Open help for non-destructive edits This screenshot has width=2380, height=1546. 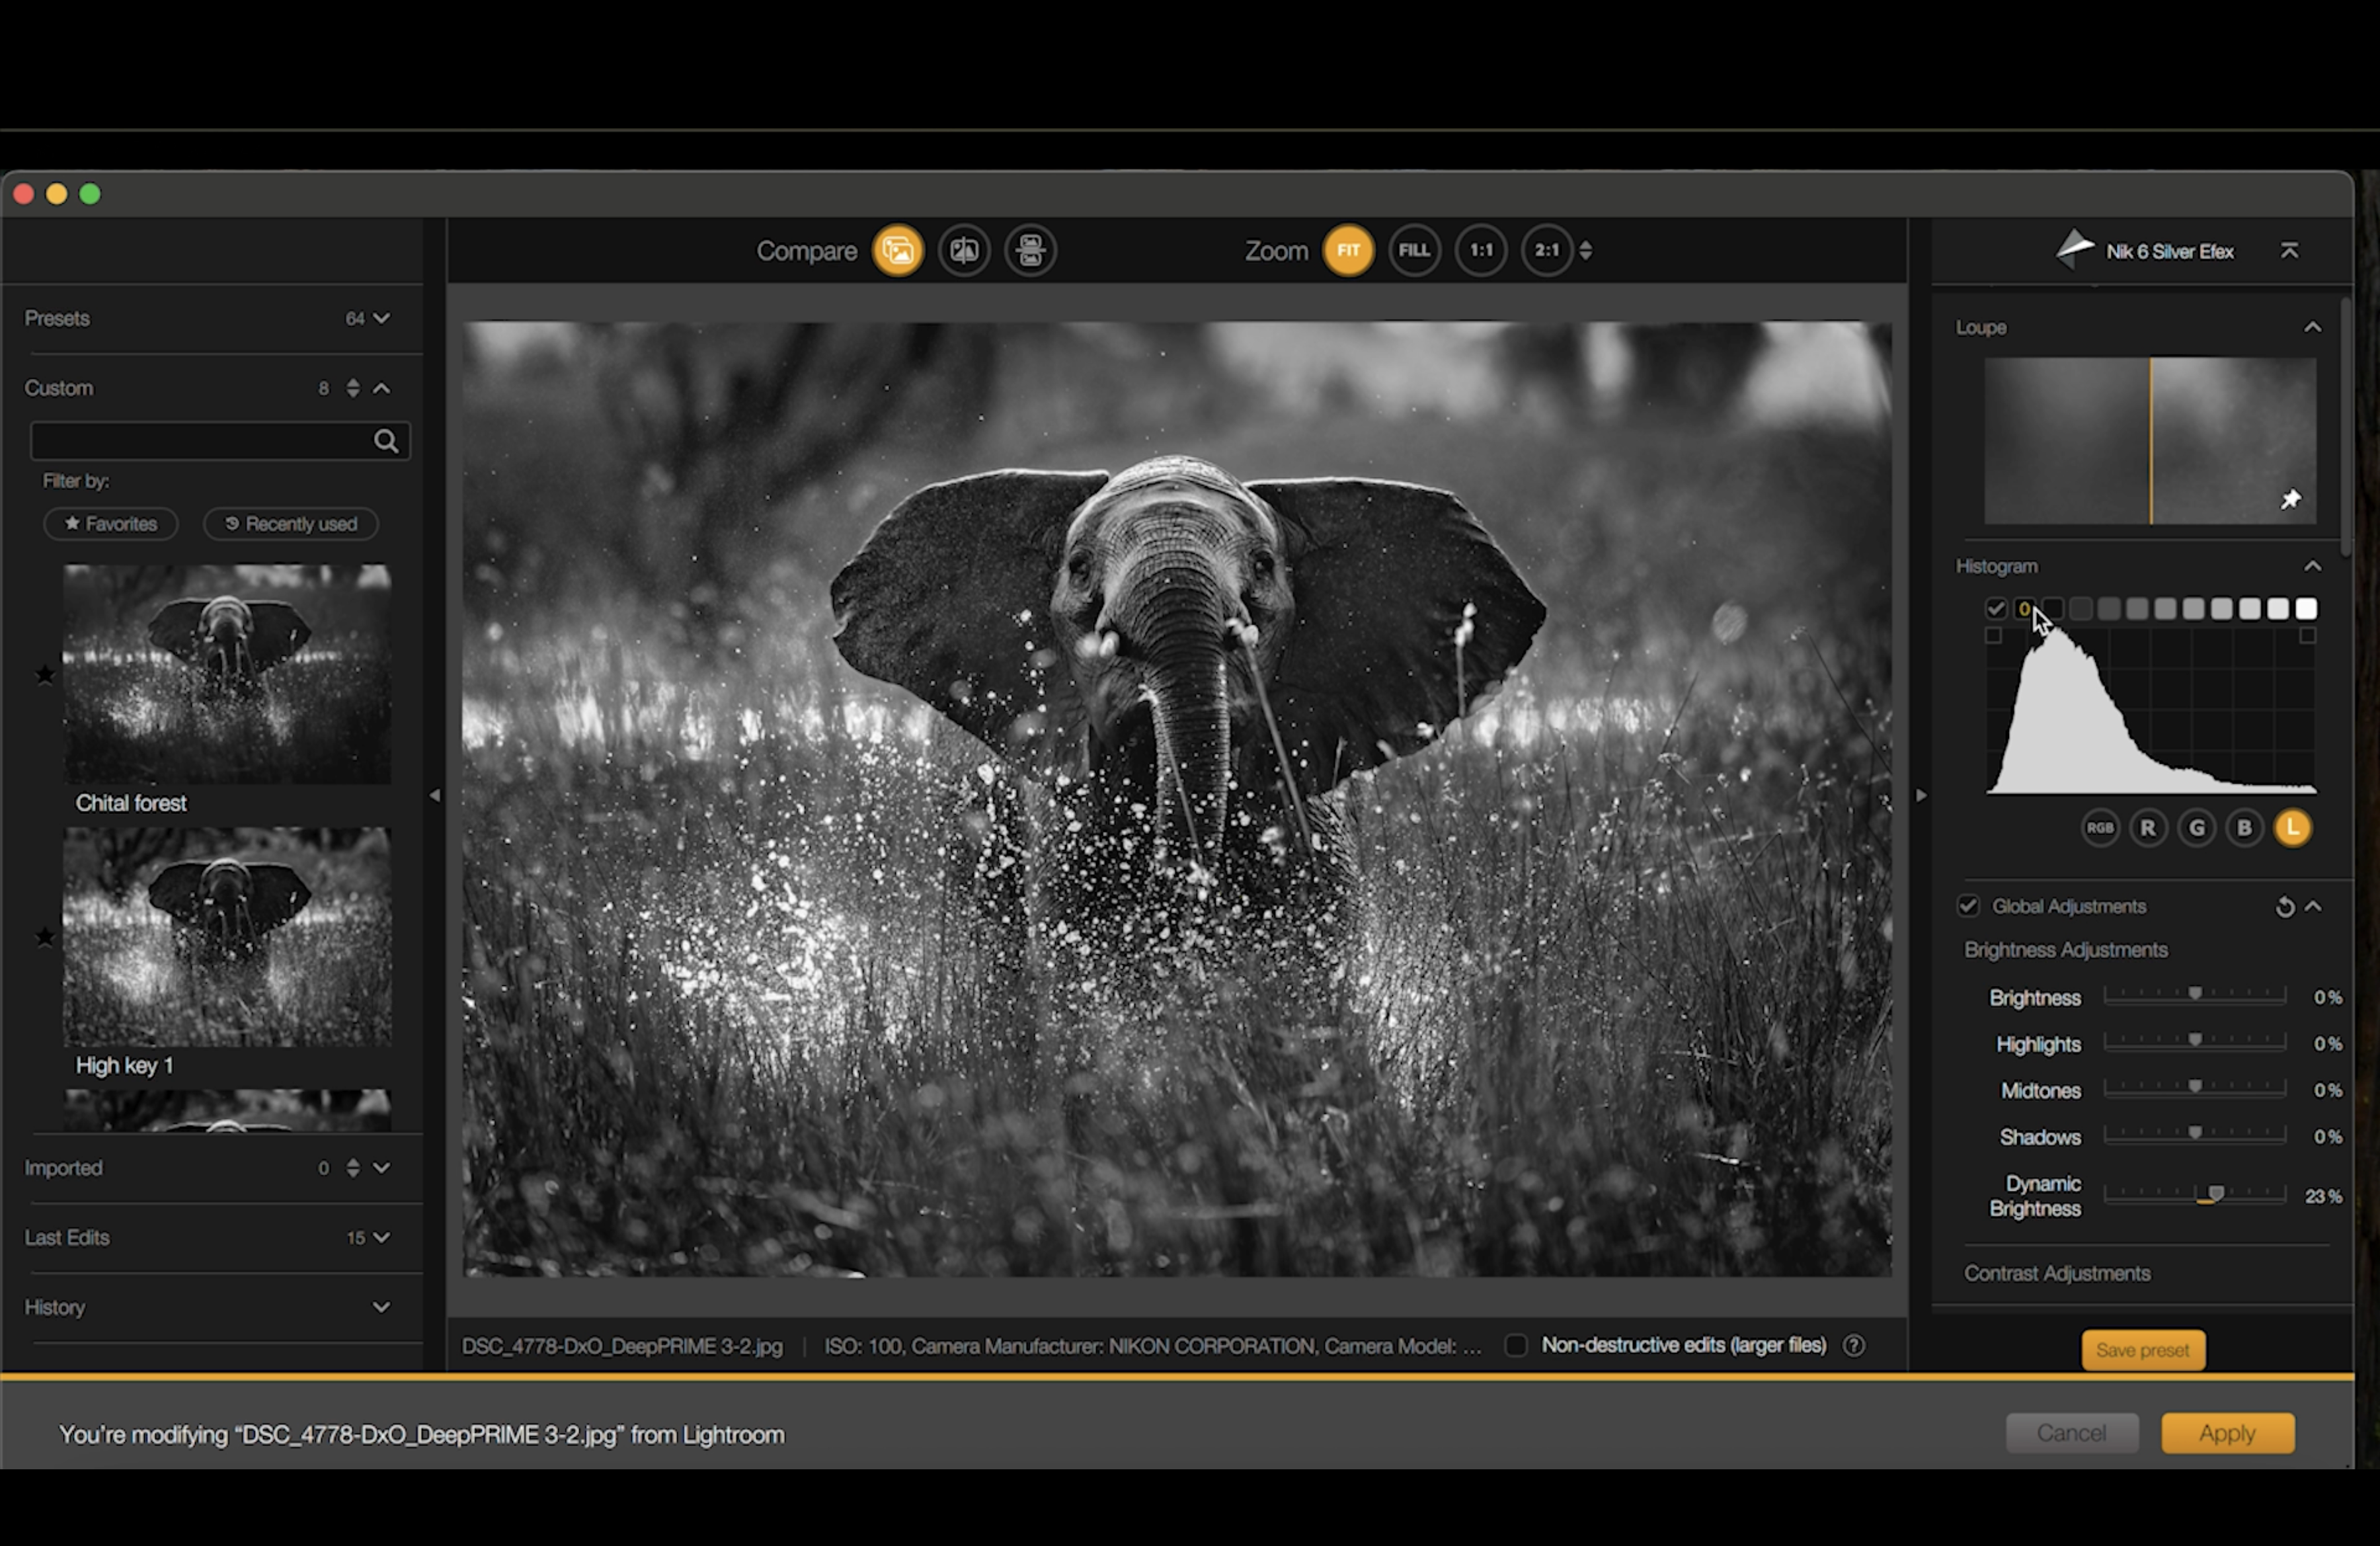[1854, 1346]
